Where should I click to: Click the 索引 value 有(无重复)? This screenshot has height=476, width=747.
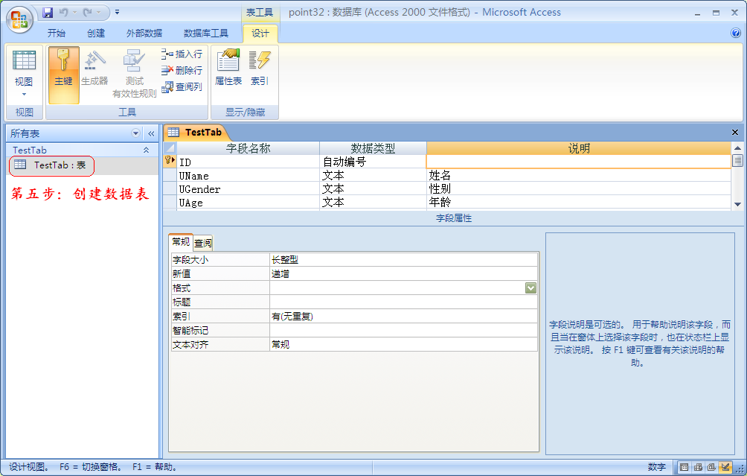(403, 317)
